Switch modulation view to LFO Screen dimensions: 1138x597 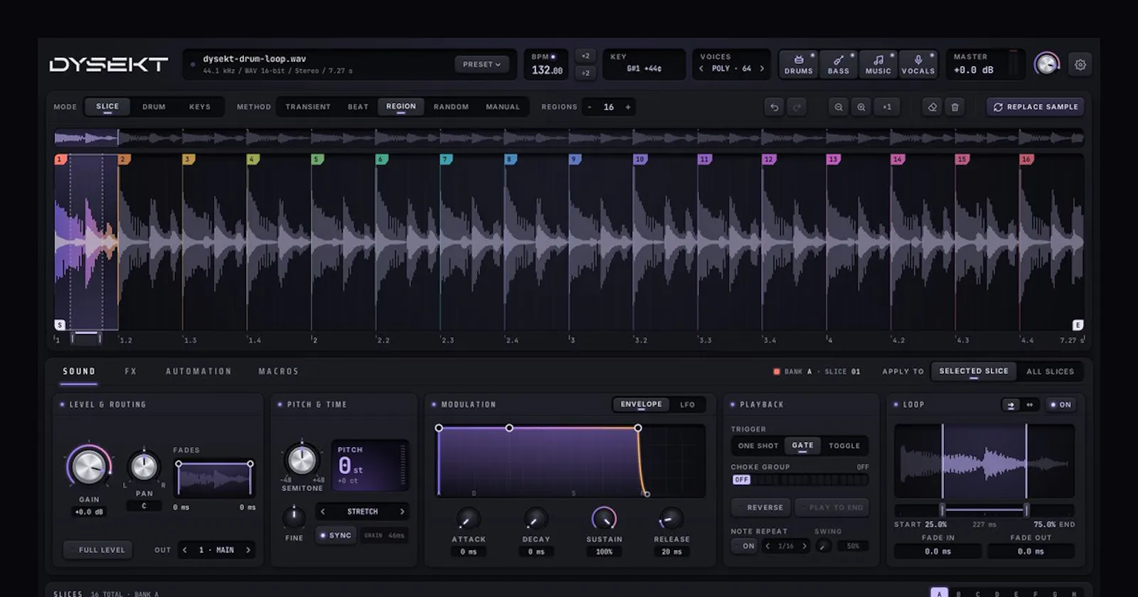pos(687,405)
